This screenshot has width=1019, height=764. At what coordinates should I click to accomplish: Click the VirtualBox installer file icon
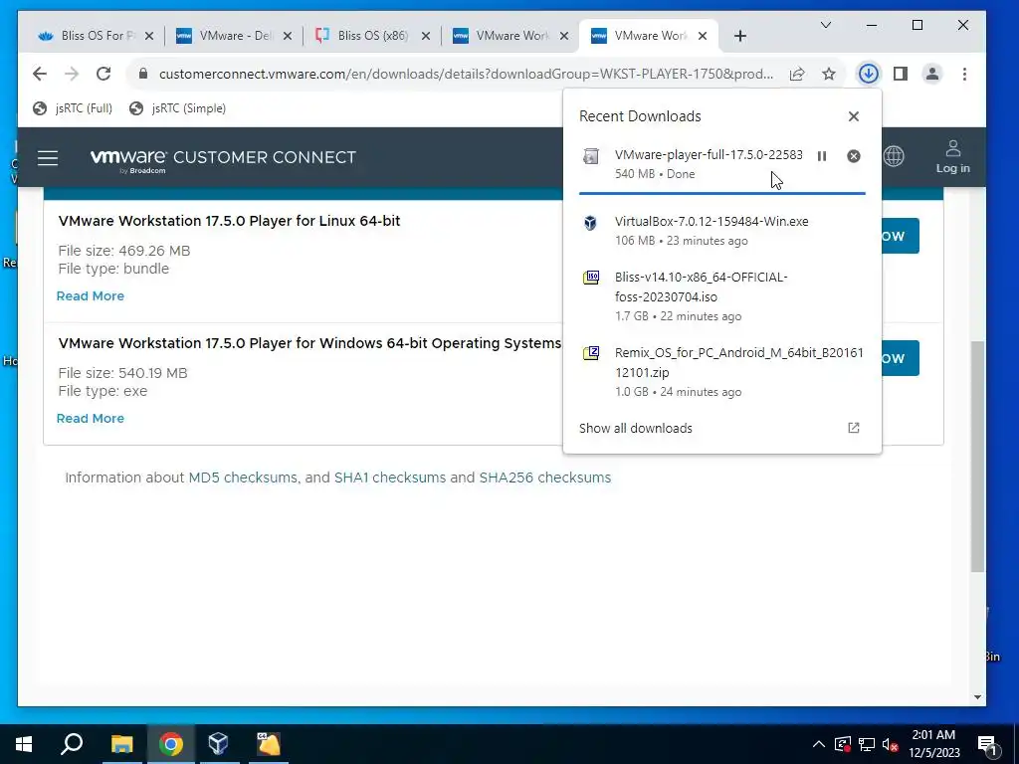[x=590, y=223]
